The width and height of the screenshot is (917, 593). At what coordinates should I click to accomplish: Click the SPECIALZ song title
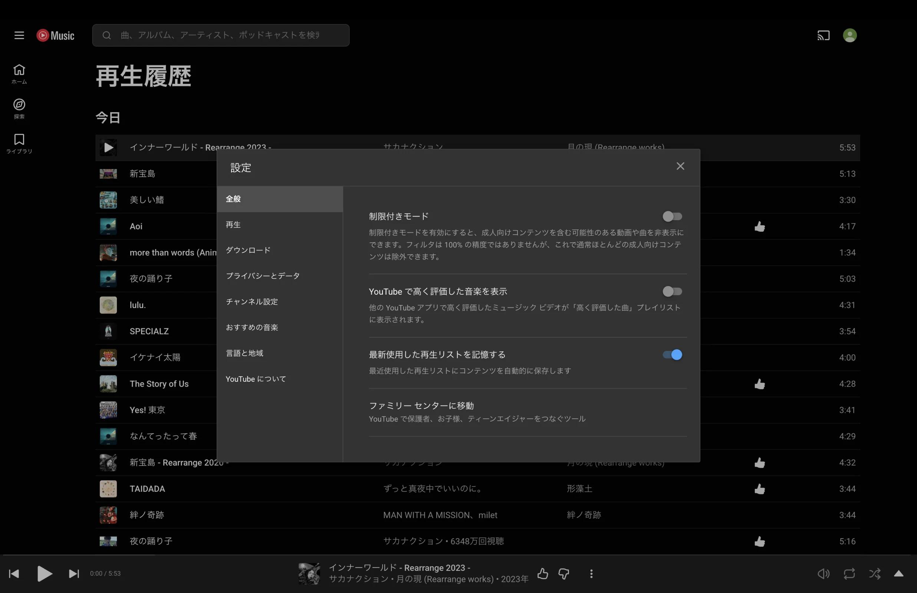click(149, 331)
